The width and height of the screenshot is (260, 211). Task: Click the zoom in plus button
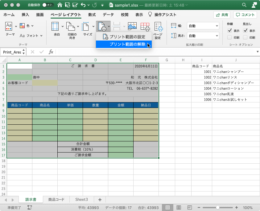click(x=237, y=208)
